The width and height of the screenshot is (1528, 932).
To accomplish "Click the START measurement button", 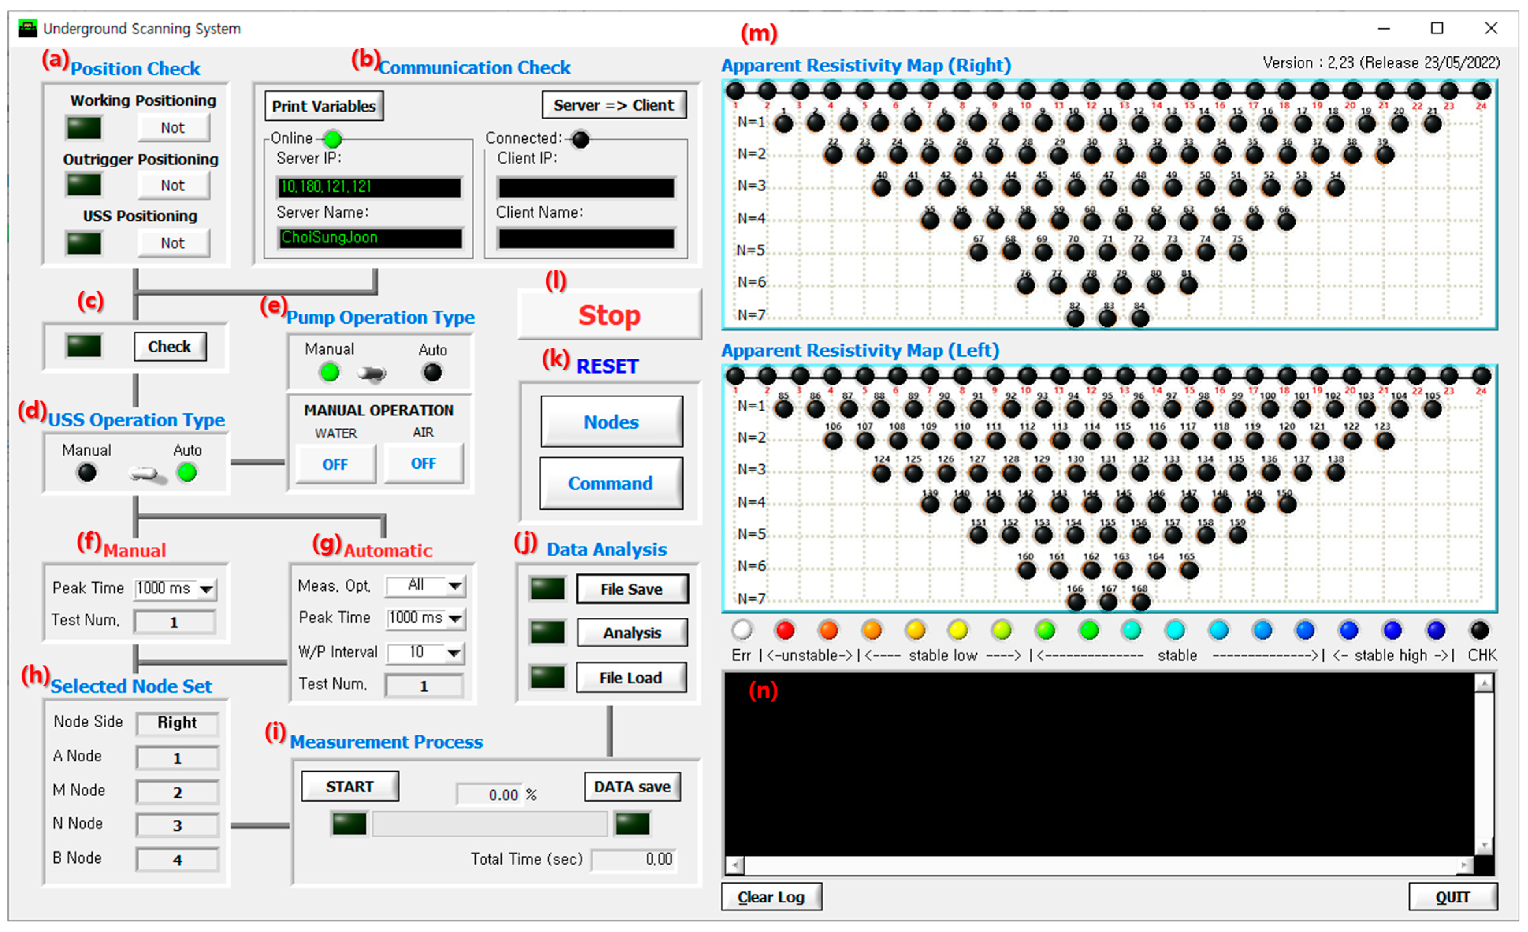I will click(x=350, y=786).
